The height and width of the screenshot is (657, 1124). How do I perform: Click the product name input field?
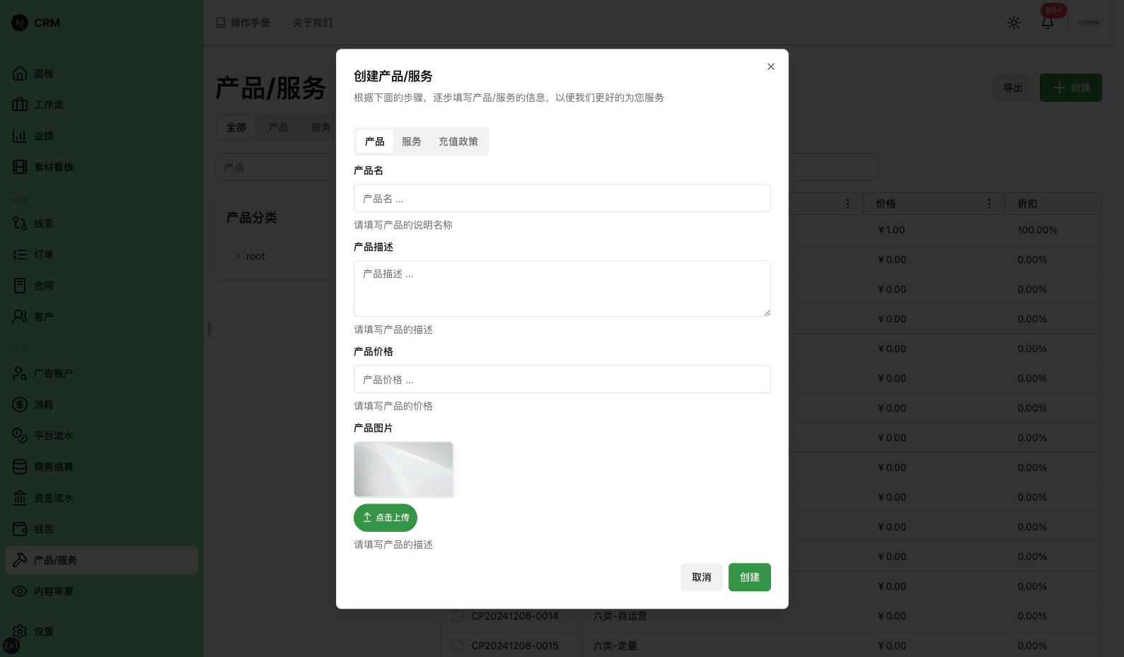point(562,198)
